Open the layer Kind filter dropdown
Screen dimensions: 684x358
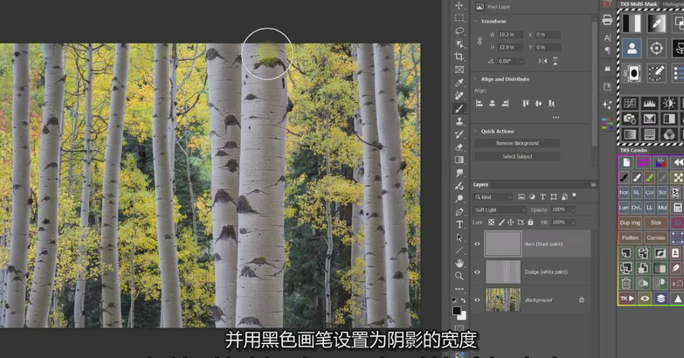(493, 197)
